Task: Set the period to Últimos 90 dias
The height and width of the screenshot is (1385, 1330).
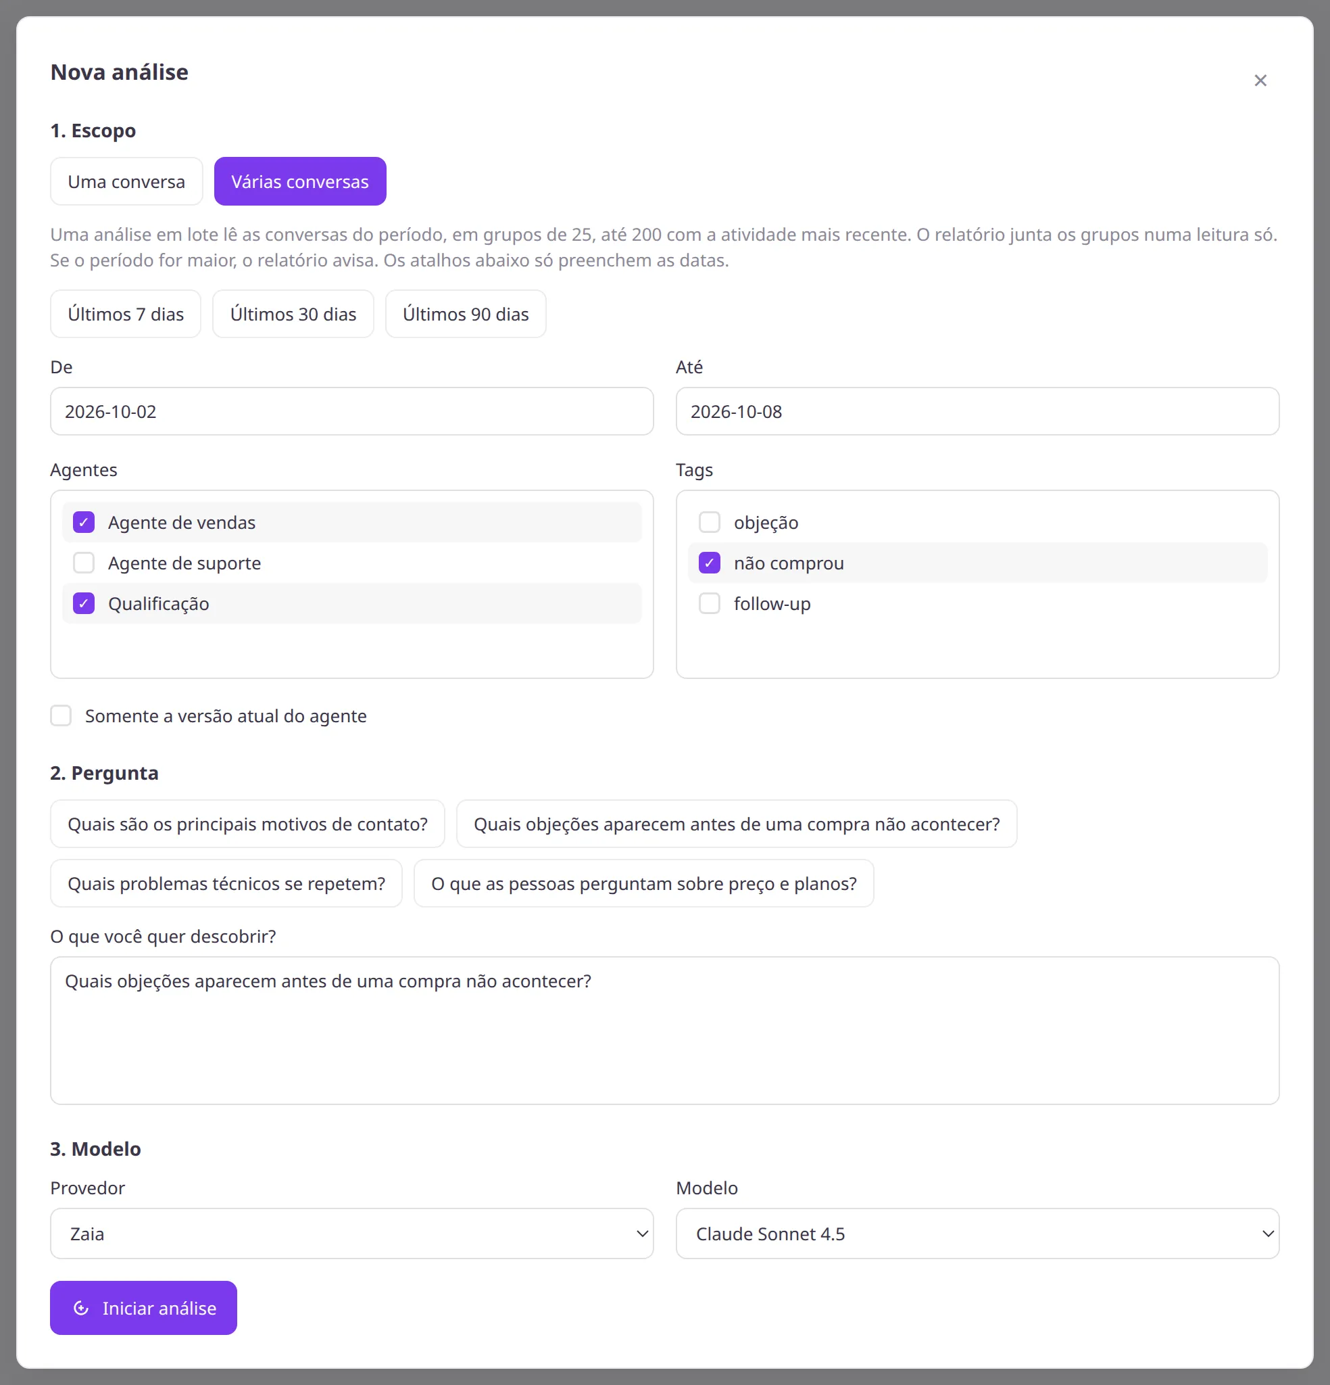Action: [x=466, y=314]
